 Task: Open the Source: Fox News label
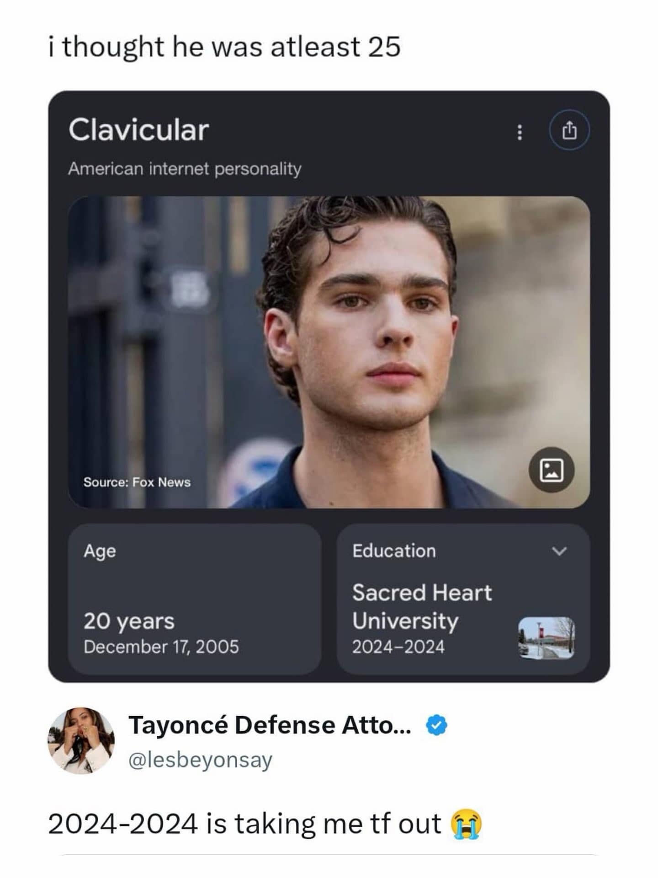[x=137, y=482]
